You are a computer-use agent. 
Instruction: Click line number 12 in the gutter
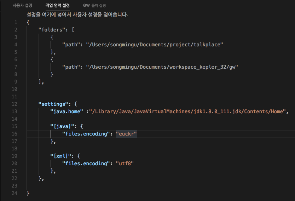click(15, 104)
